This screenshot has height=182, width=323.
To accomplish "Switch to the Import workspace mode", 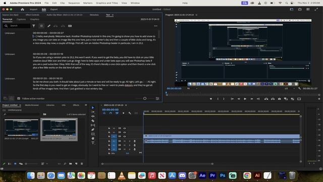I will [x=33, y=9].
